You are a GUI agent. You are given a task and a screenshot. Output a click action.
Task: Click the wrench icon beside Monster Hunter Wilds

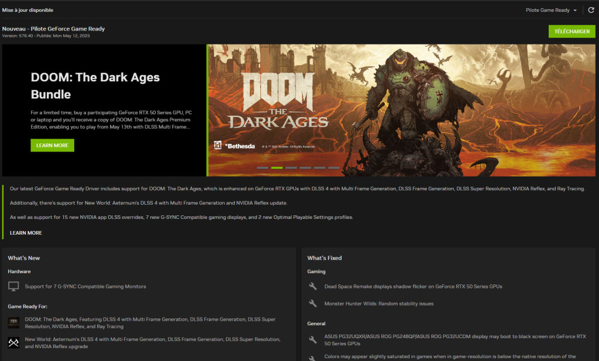point(313,303)
